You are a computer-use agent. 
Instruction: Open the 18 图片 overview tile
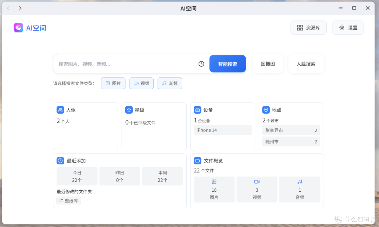pyautogui.click(x=214, y=190)
